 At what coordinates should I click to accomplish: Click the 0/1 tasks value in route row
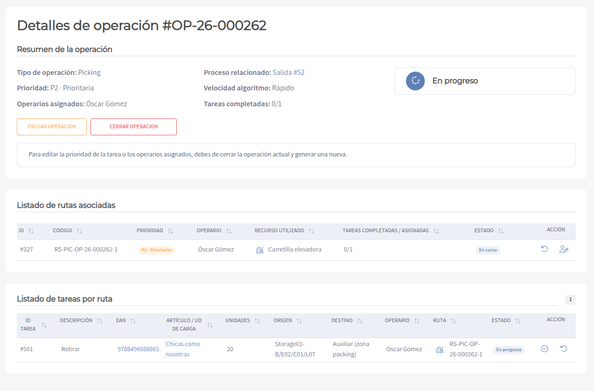click(348, 250)
